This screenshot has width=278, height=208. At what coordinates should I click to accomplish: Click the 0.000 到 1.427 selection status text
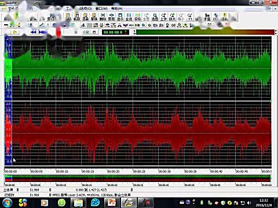(91, 190)
